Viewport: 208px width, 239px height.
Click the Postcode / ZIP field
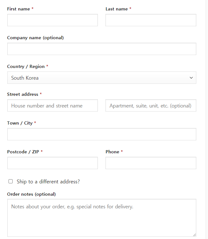click(x=52, y=163)
